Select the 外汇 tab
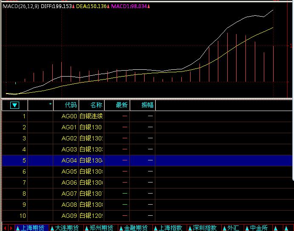 (x=233, y=228)
